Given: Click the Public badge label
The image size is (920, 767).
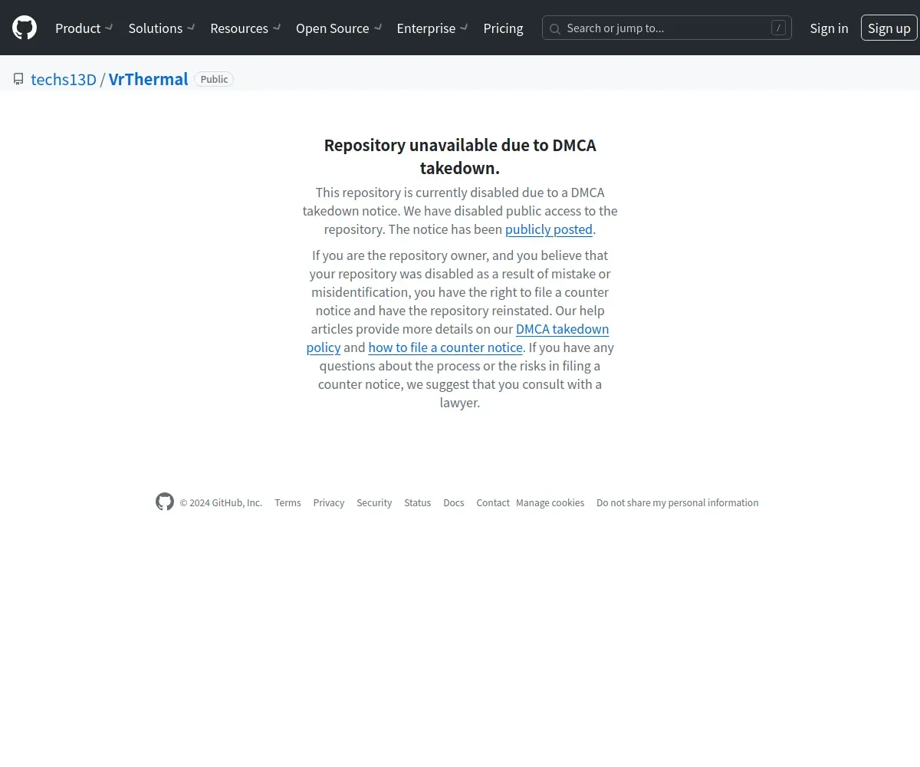Looking at the screenshot, I should tap(214, 79).
